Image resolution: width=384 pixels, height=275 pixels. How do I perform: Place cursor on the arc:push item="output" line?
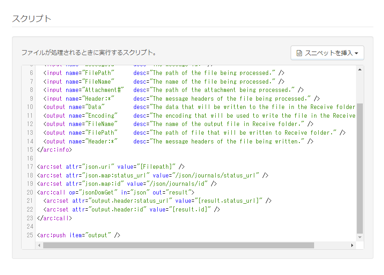coord(79,235)
